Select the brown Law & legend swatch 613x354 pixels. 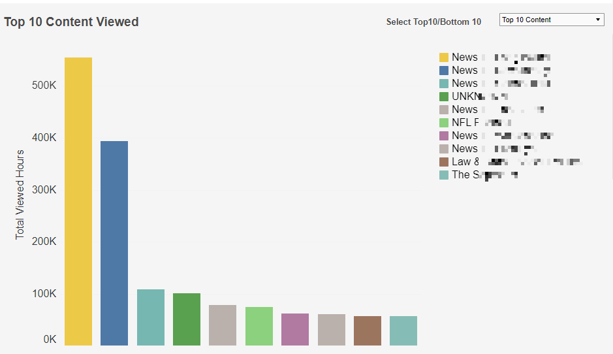click(444, 162)
